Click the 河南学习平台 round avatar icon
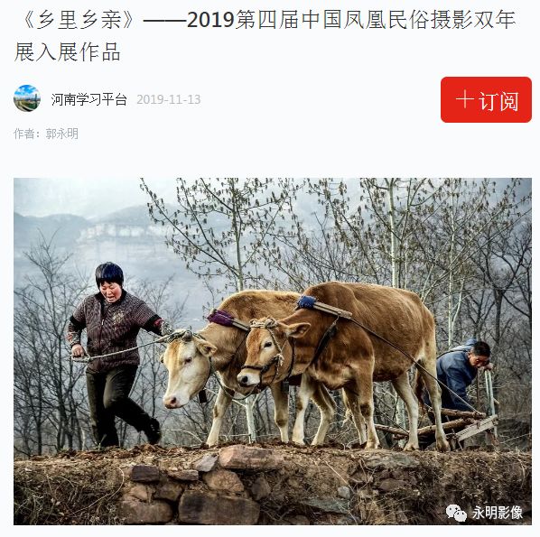 [27, 98]
